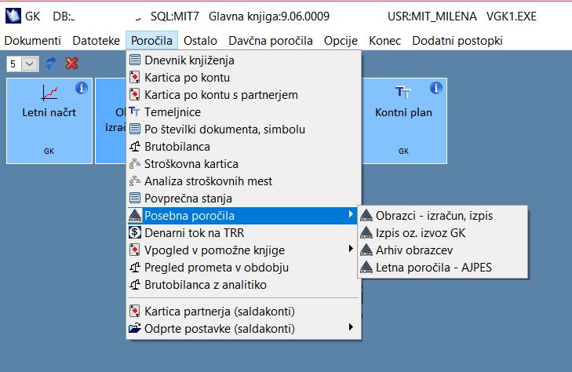Click the Brutobilanca z analitiko scales icon
Image resolution: width=572 pixels, height=372 pixels.
click(x=135, y=284)
